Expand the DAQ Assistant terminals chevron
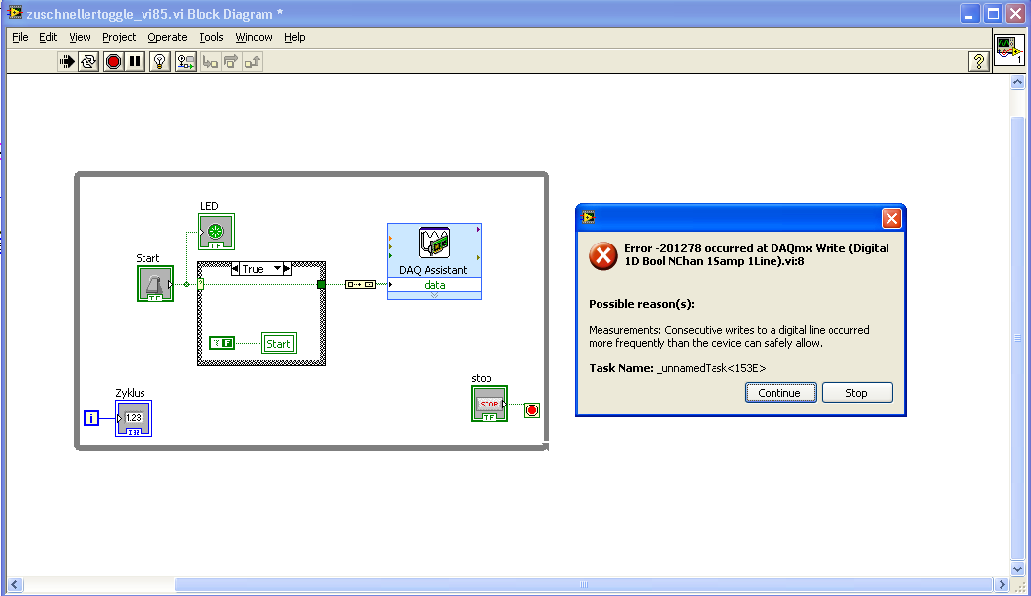 click(434, 296)
